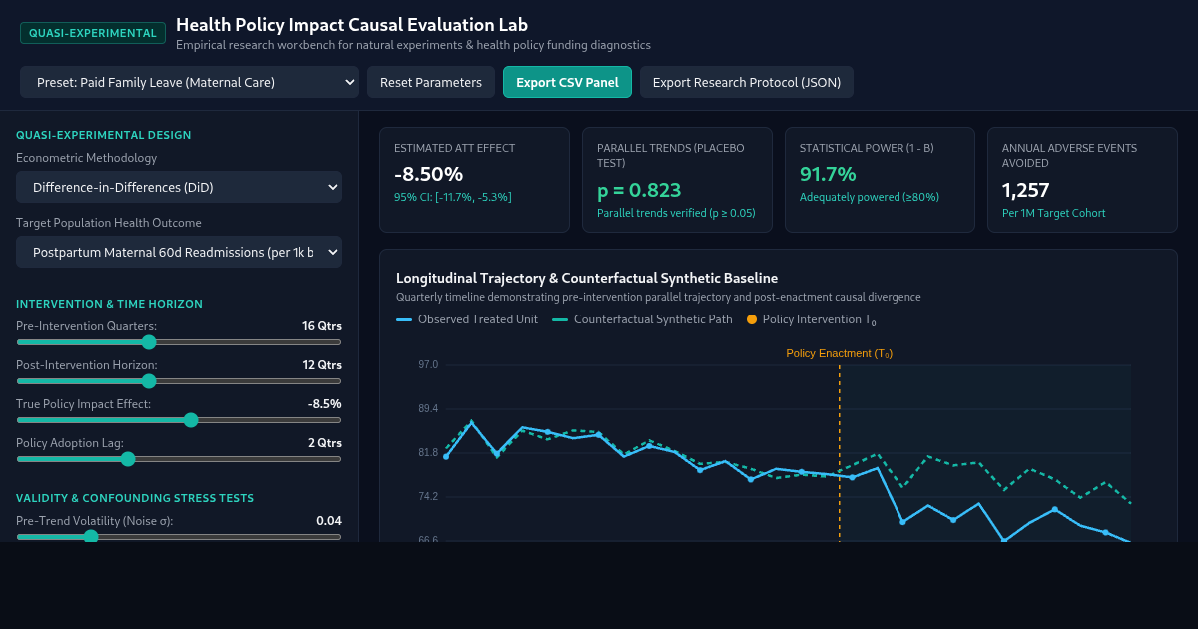Click the 1,257 events value
1198x629 pixels.
[1026, 190]
